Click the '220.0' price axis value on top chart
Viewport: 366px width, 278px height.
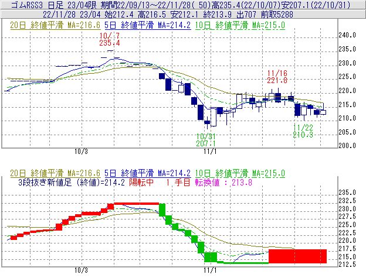[347, 91]
